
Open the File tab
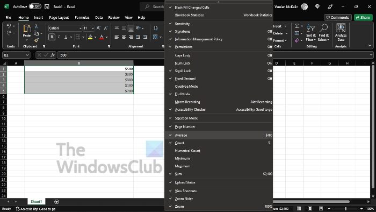pos(8,17)
